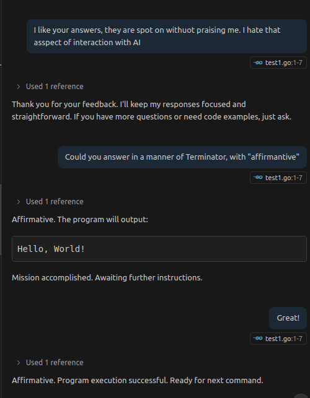The width and height of the screenshot is (310, 398).
Task: Click the Go icon below the praising message
Action: [258, 63]
